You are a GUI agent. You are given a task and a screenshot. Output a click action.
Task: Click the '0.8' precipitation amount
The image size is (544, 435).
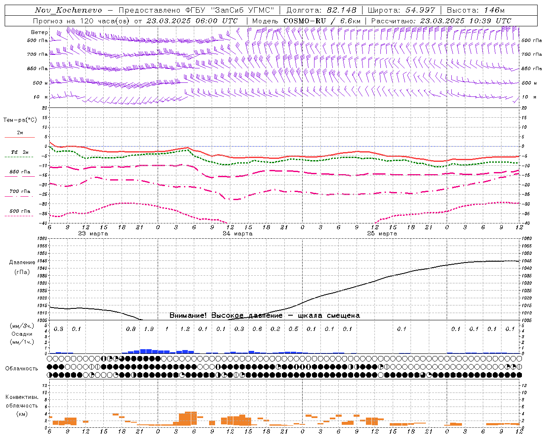tap(131, 329)
